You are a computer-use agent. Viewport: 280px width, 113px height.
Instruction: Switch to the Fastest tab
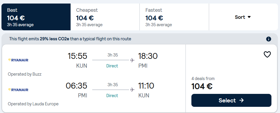(x=174, y=17)
